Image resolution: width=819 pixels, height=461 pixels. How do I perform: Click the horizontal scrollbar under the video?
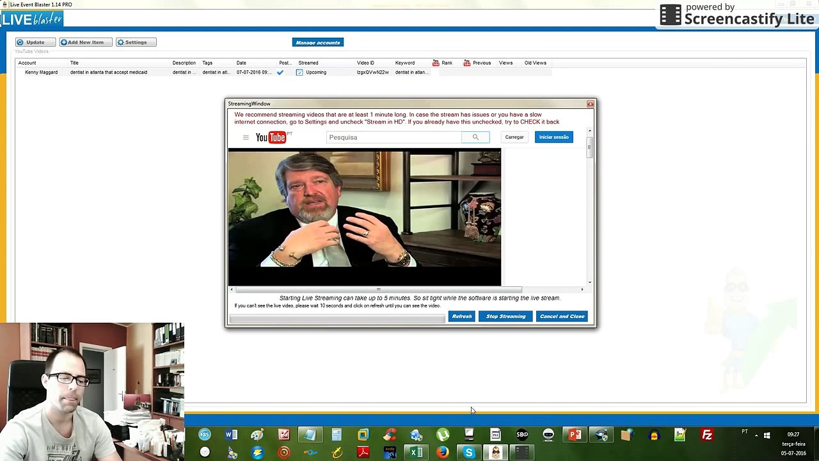pos(379,289)
